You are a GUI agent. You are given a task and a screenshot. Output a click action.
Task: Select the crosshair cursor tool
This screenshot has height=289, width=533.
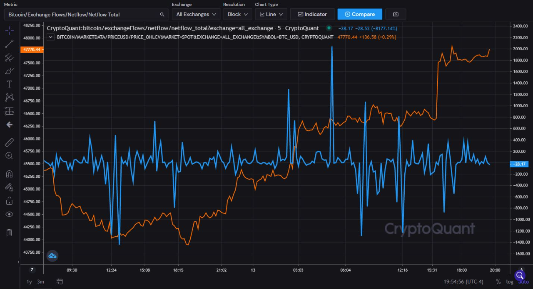point(9,30)
